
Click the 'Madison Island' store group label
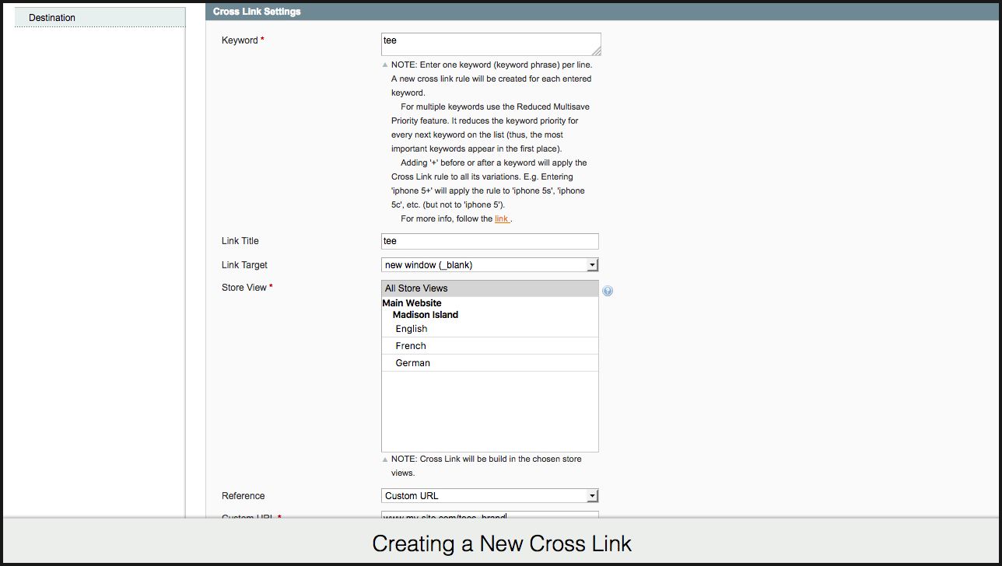pos(425,315)
